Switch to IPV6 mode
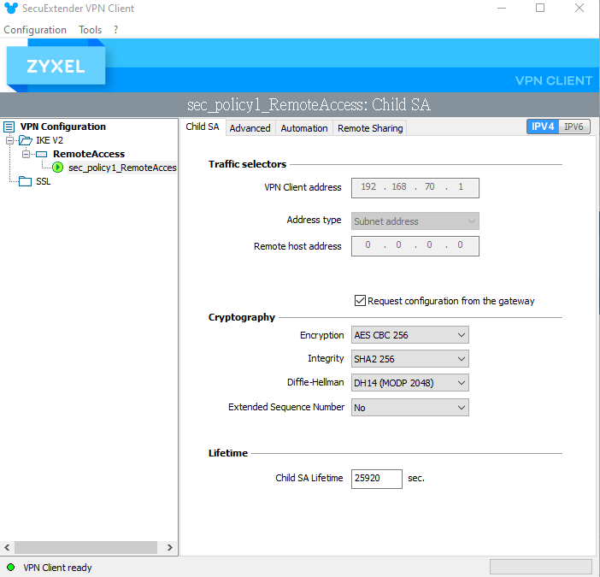Viewport: 600px width, 577px height. pyautogui.click(x=574, y=127)
